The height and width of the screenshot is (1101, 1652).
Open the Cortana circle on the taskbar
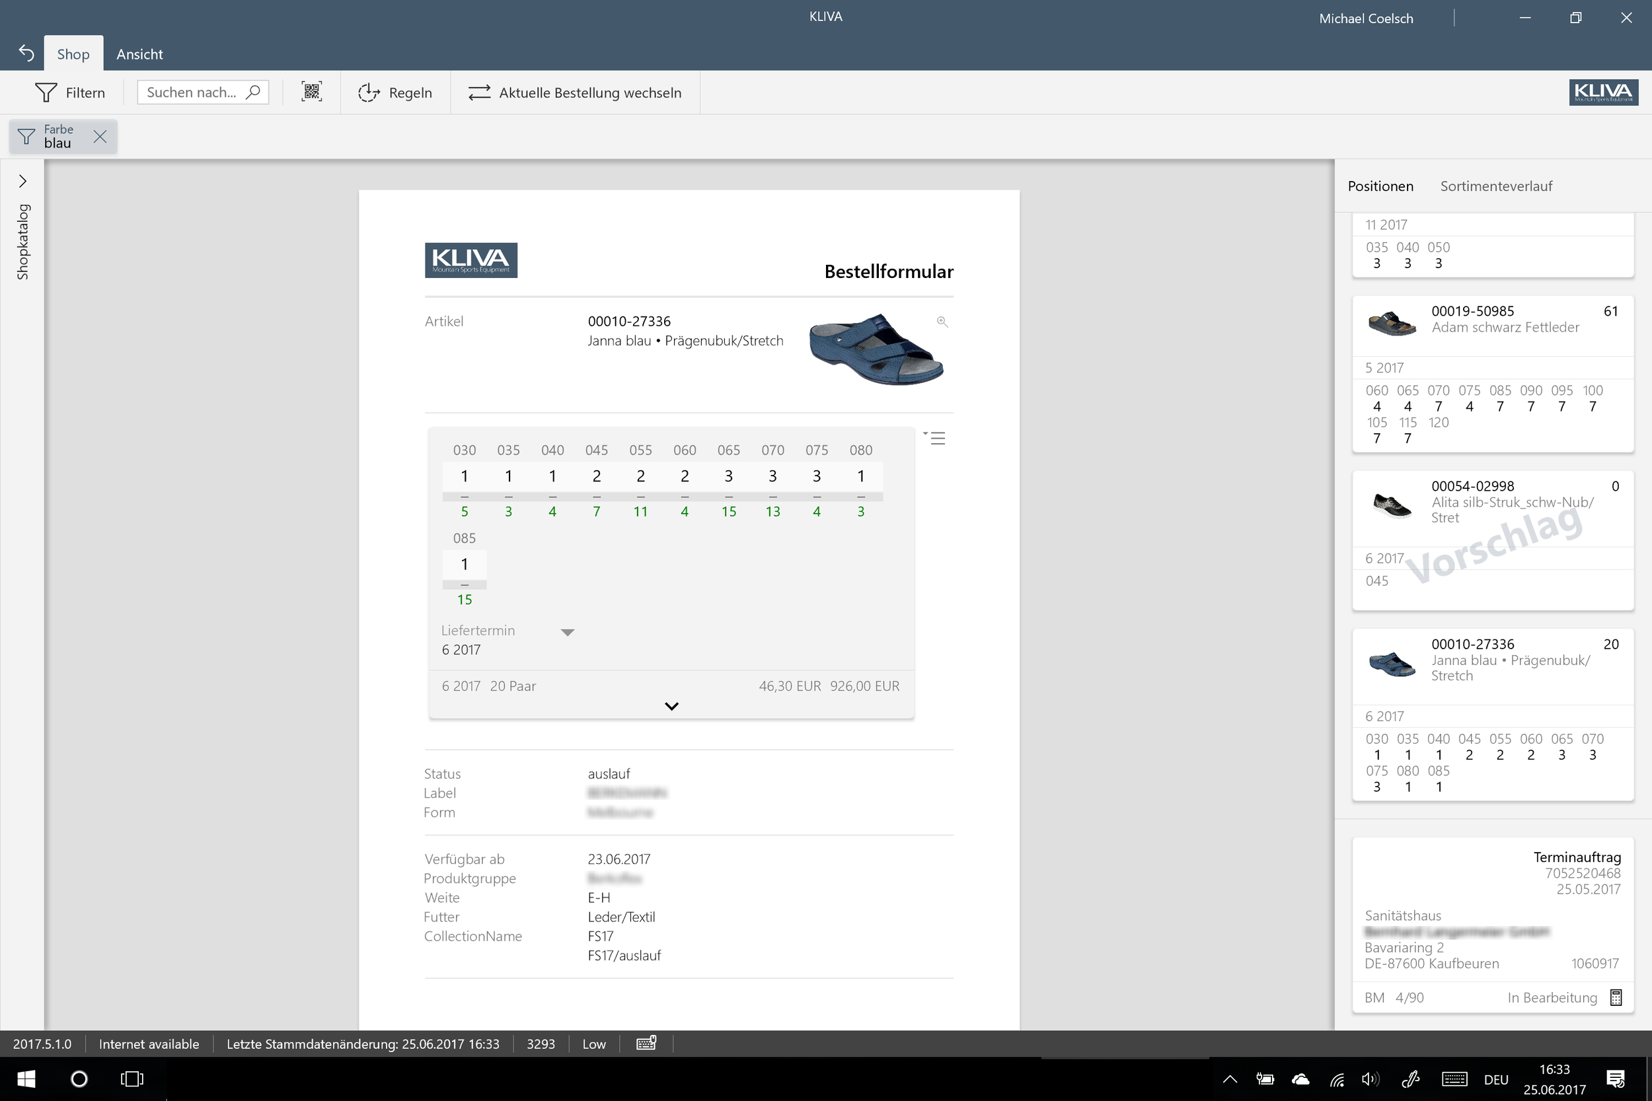click(79, 1079)
